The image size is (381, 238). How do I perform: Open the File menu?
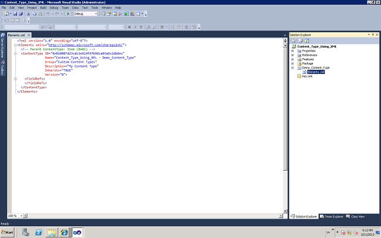click(x=4, y=8)
